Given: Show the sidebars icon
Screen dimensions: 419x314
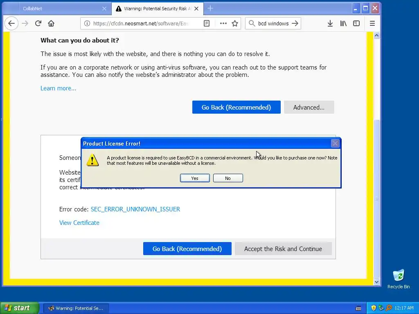Looking at the screenshot, I should (356, 23).
